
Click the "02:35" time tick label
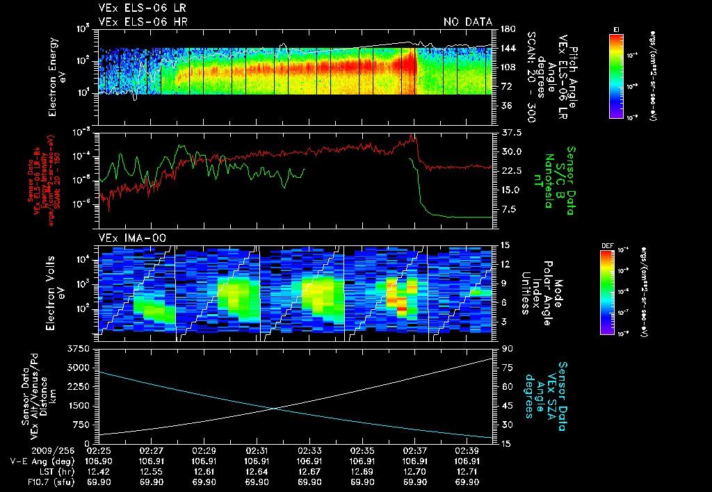362,451
